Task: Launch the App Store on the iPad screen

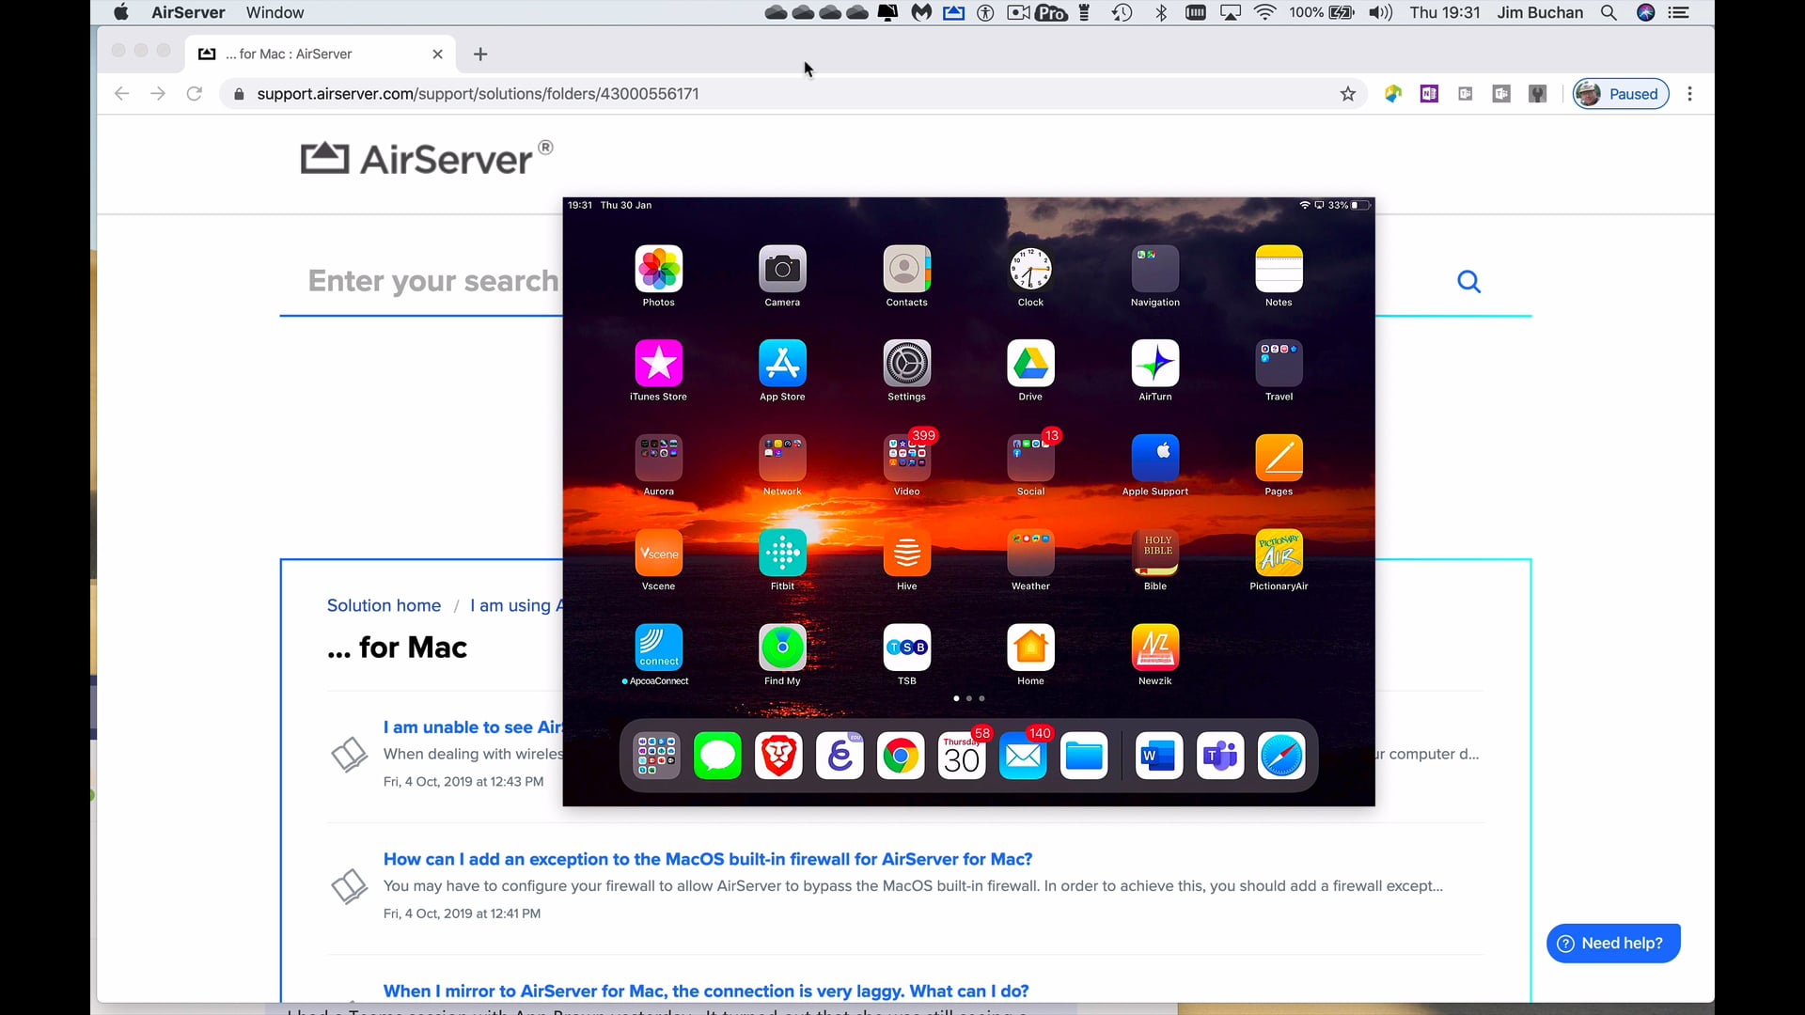Action: point(782,365)
